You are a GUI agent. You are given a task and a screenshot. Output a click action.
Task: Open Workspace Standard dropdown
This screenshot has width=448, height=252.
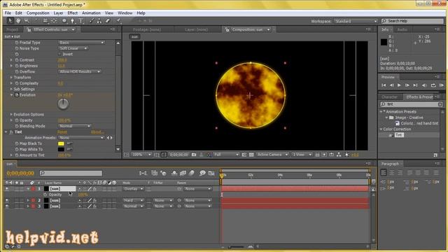coord(356,21)
